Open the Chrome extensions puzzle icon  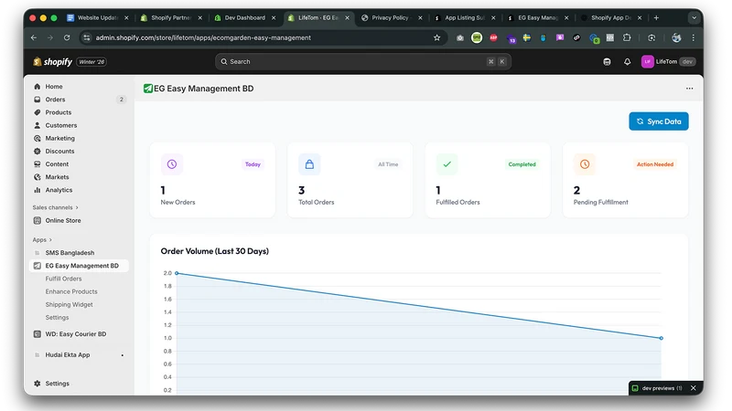627,37
